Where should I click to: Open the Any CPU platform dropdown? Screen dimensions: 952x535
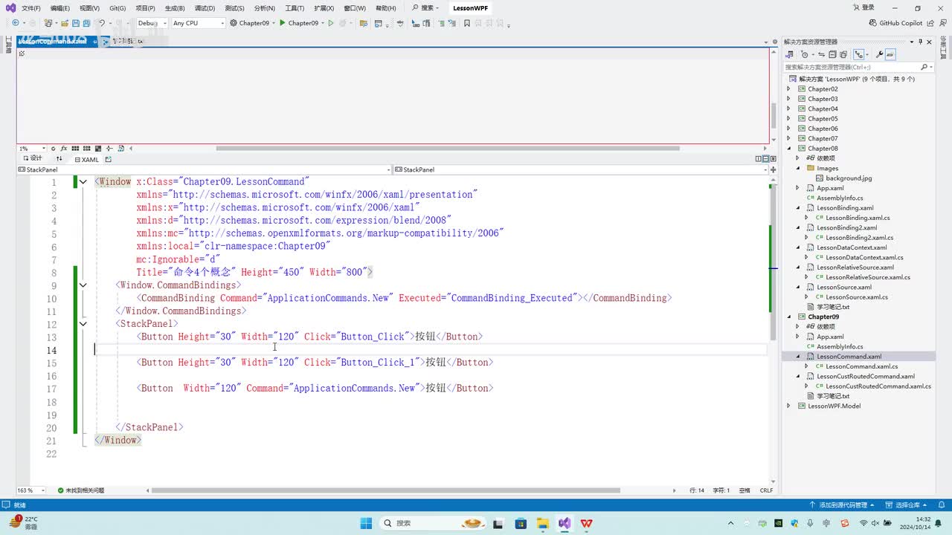point(198,23)
